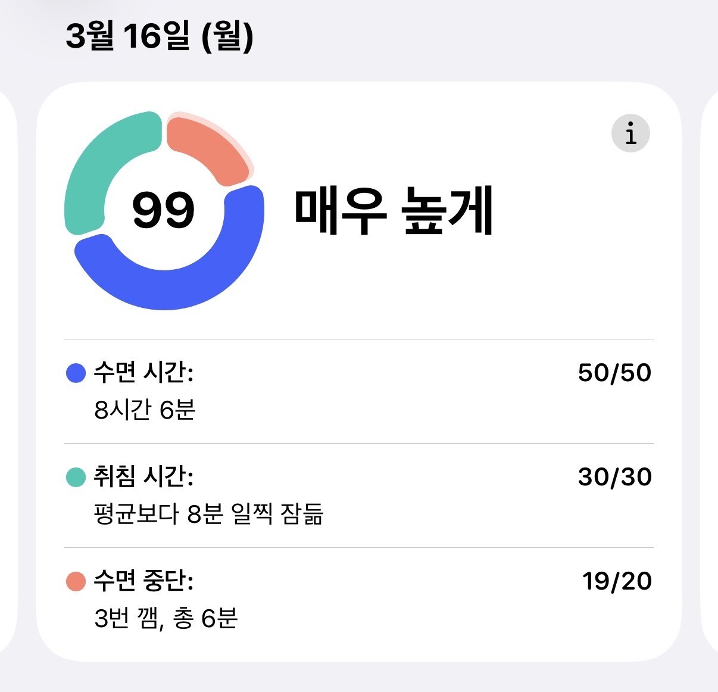The image size is (718, 692).
Task: Tap the 19/20 interruptions score
Action: click(x=617, y=581)
